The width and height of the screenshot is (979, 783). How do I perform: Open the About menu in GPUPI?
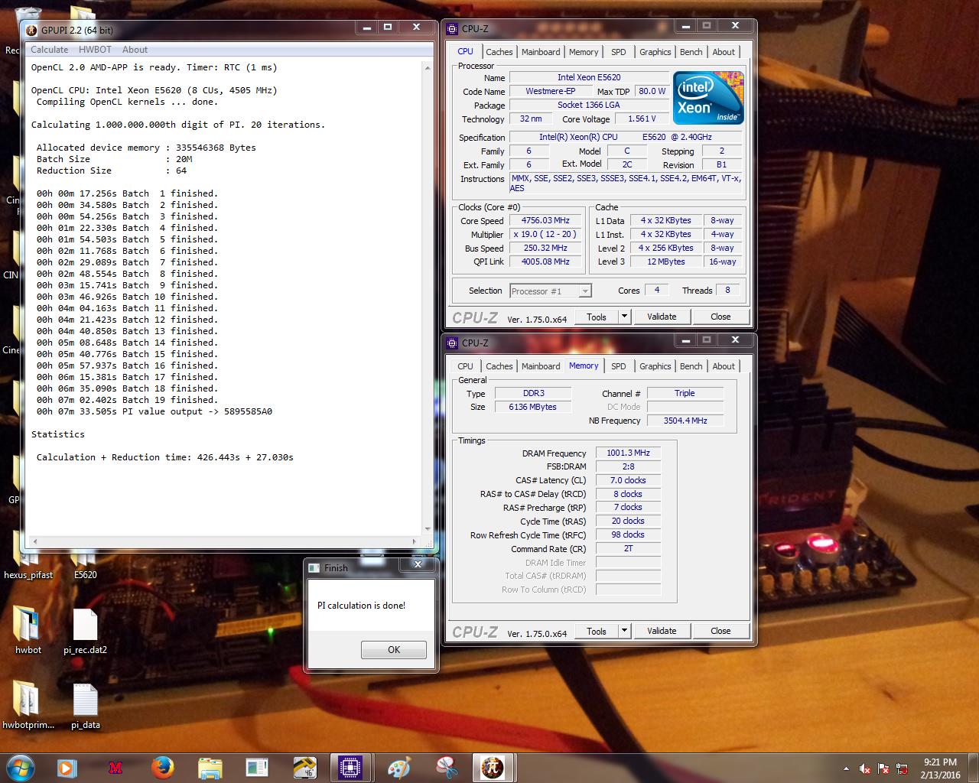[x=135, y=49]
